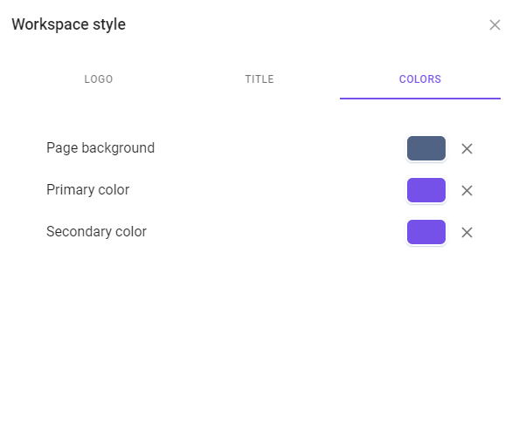Click the Page background label
The width and height of the screenshot is (519, 423).
(x=100, y=148)
